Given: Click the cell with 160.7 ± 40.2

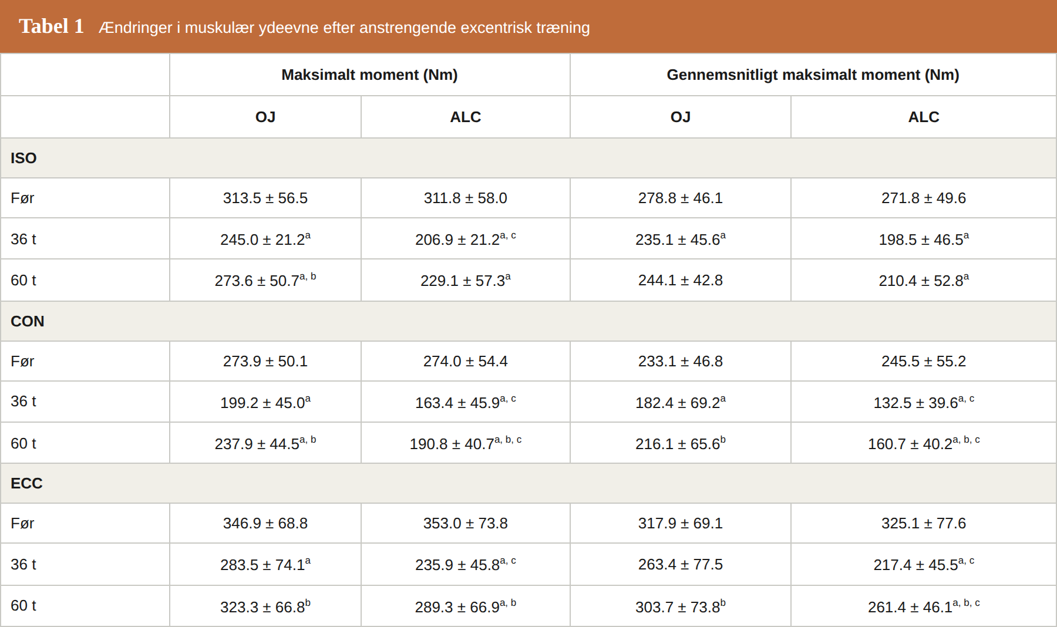Looking at the screenshot, I should tap(924, 443).
